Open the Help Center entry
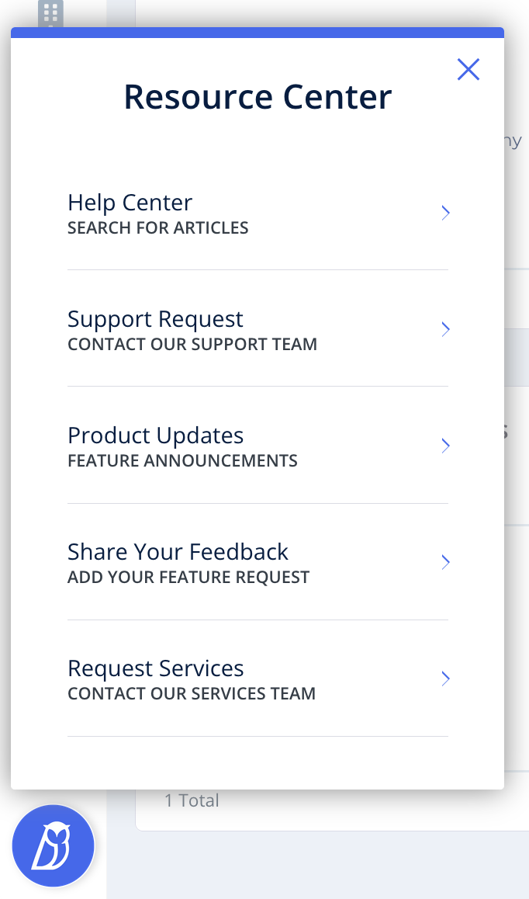Image resolution: width=529 pixels, height=899 pixels. (x=130, y=203)
